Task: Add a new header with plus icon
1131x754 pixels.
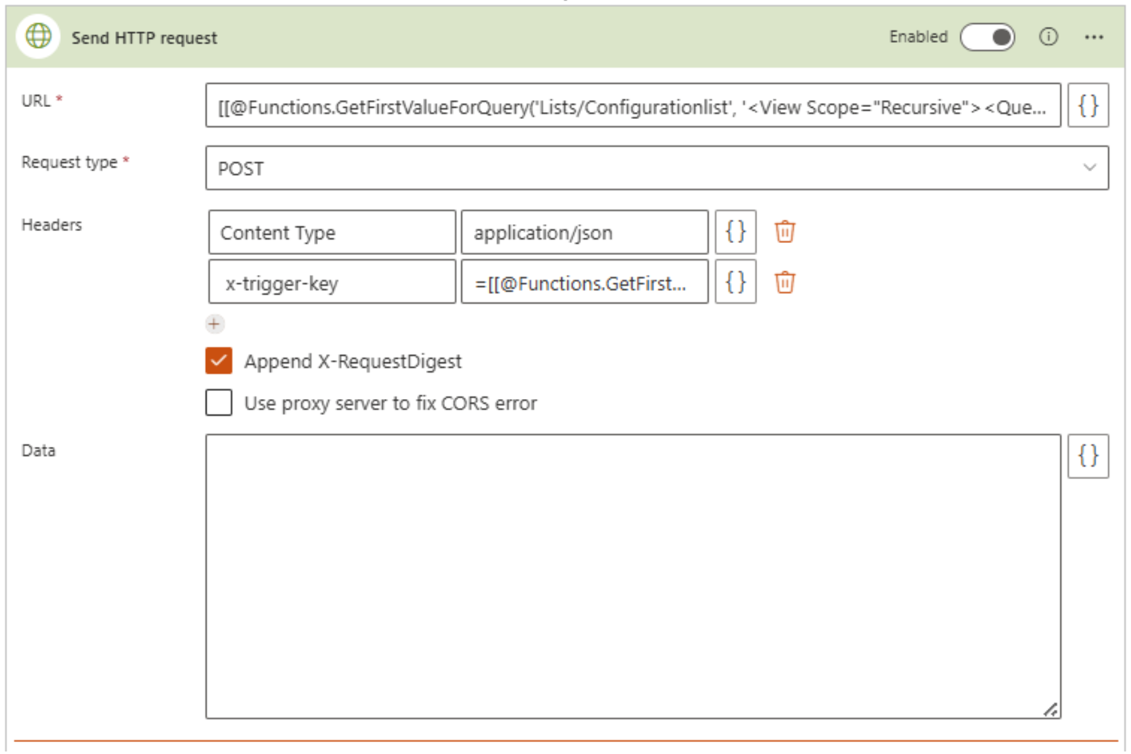Action: (x=215, y=324)
